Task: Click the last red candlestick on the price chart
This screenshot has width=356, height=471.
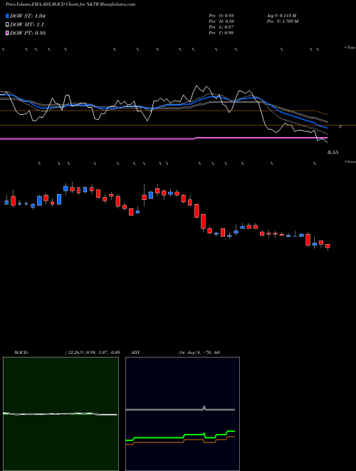Action: (328, 246)
